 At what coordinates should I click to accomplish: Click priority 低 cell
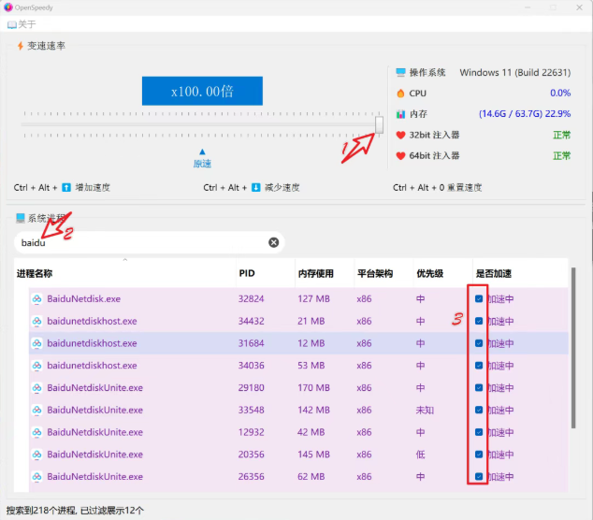(420, 455)
